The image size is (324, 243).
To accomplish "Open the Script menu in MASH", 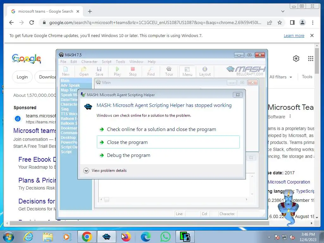I will coord(107,62).
